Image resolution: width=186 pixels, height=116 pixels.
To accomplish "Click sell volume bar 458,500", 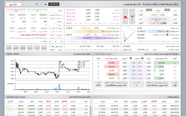I will (113, 74).
